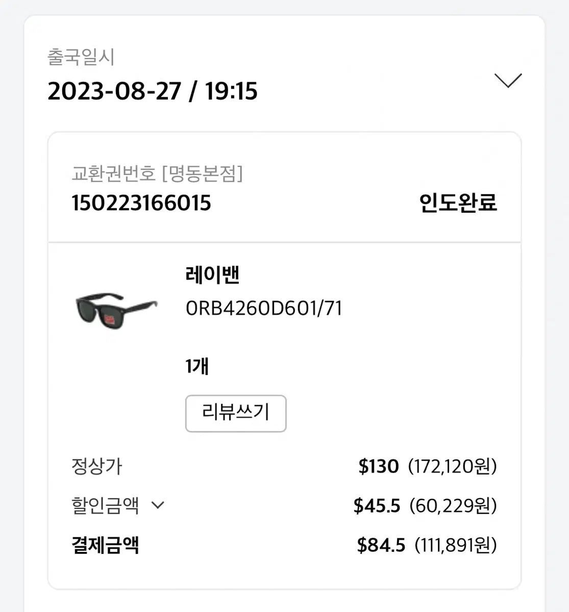
Task: Click the 2023-08-27 / 19:15 departure time
Action: (x=153, y=91)
